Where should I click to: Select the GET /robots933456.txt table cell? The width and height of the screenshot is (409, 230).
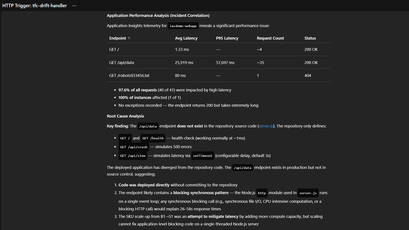tap(129, 75)
